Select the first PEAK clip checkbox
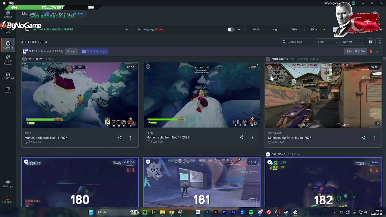 (26, 67)
